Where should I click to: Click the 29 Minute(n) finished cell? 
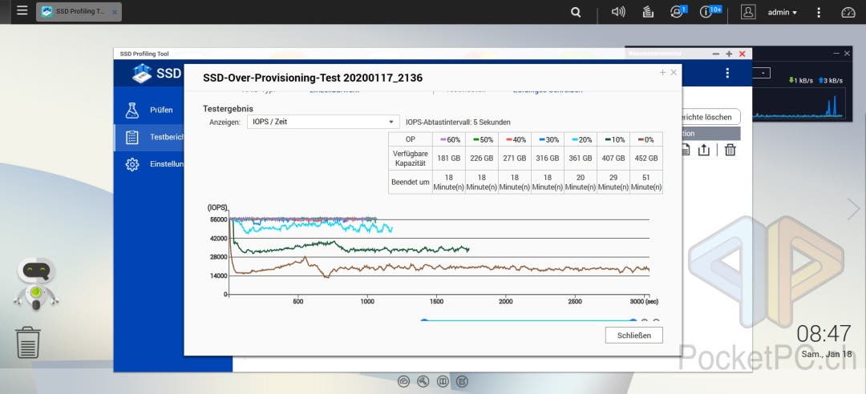pyautogui.click(x=613, y=182)
